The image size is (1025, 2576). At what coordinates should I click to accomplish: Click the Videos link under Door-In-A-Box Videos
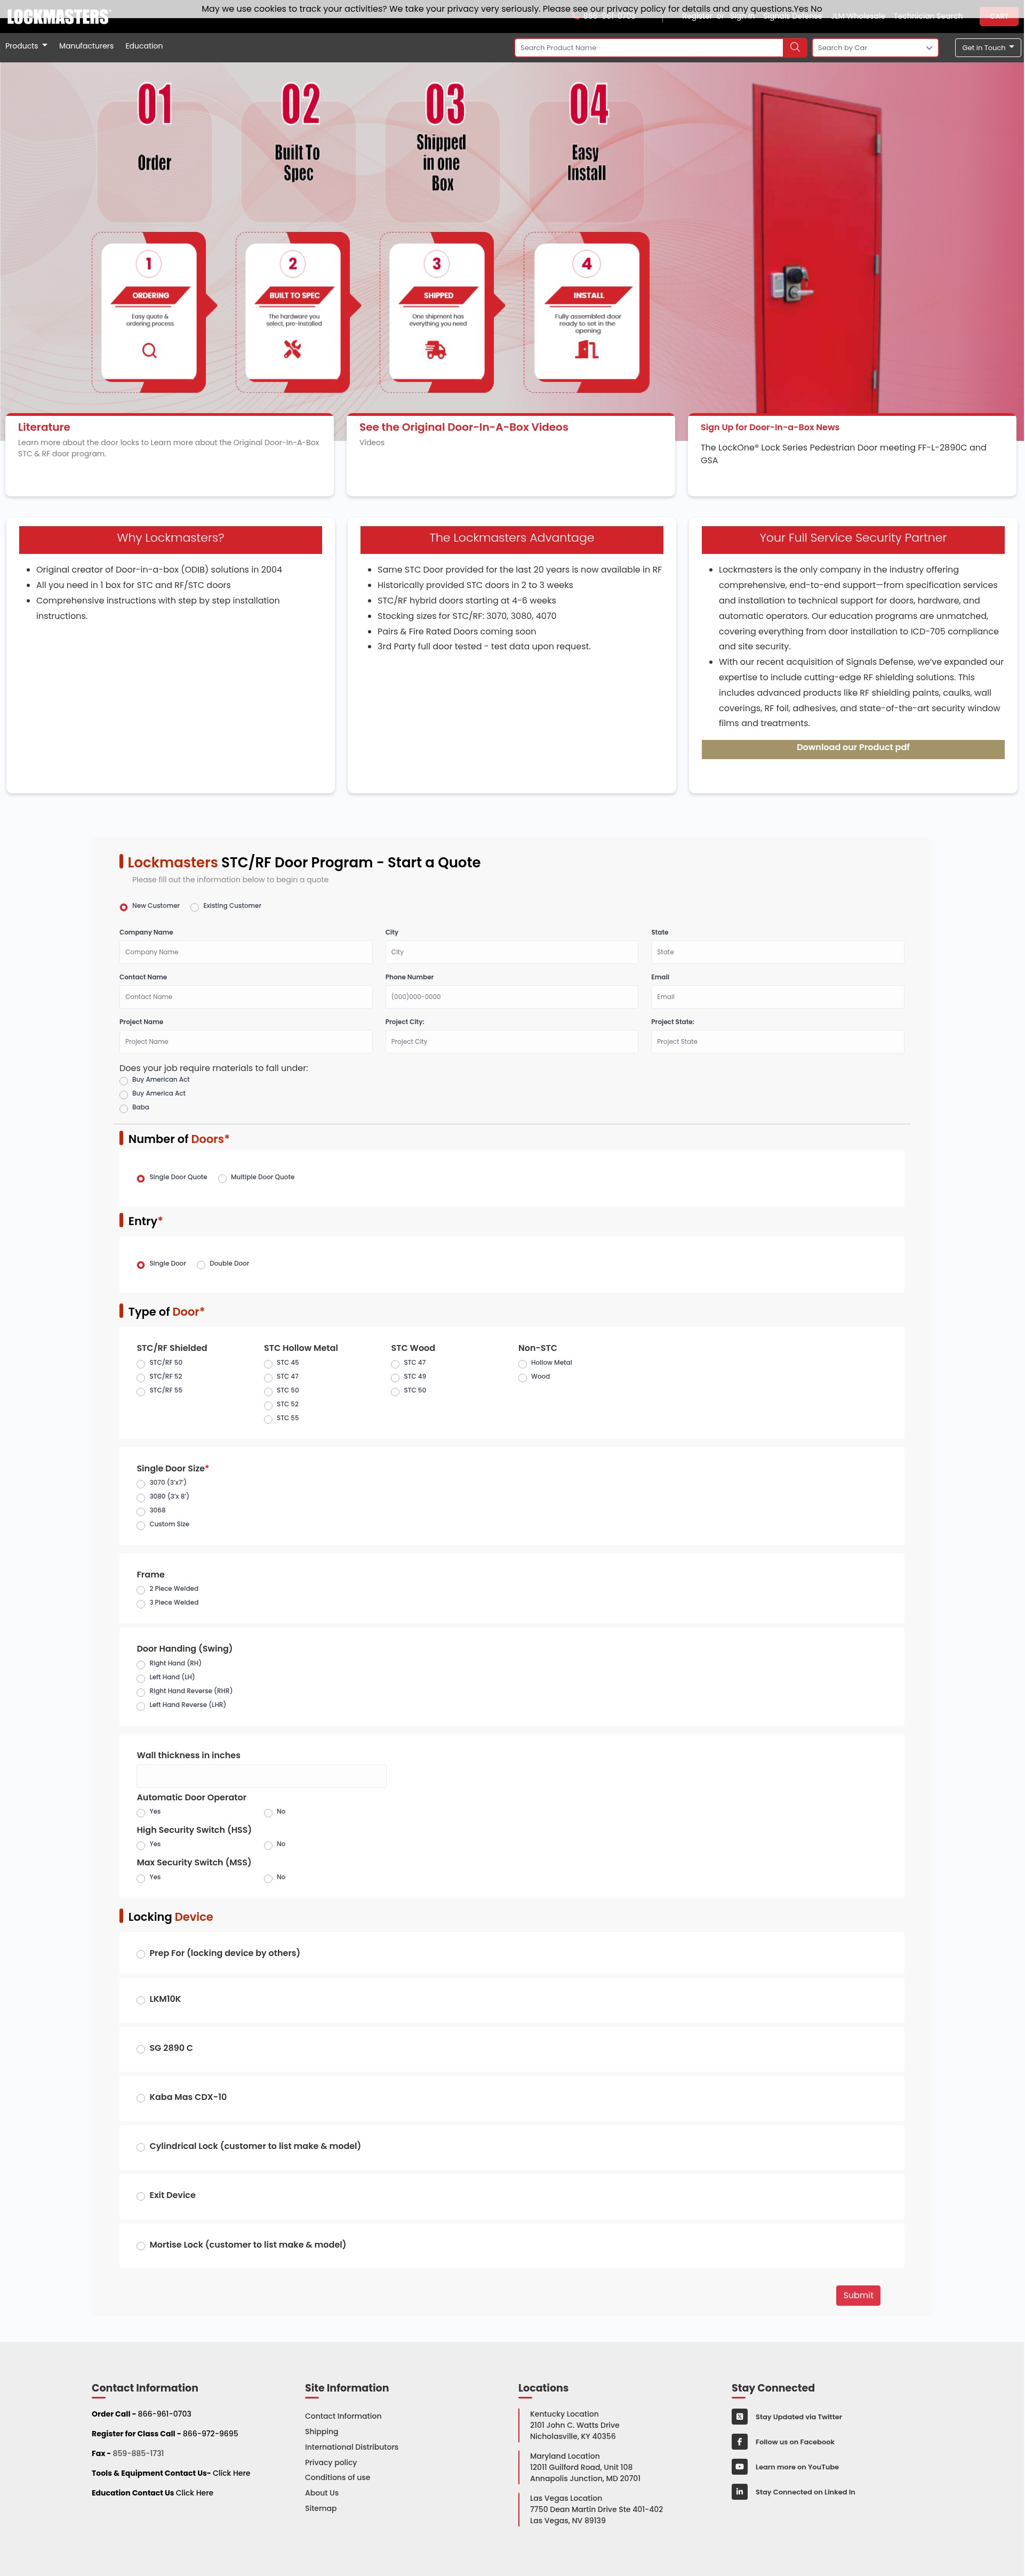[372, 442]
